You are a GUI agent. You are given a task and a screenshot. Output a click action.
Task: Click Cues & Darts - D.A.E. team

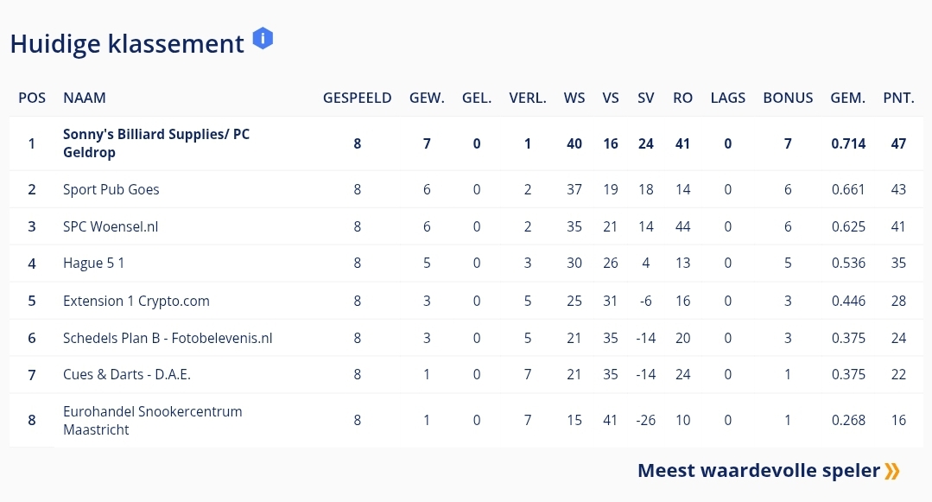(126, 375)
